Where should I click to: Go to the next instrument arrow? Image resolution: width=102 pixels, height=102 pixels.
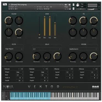coord(62,5)
